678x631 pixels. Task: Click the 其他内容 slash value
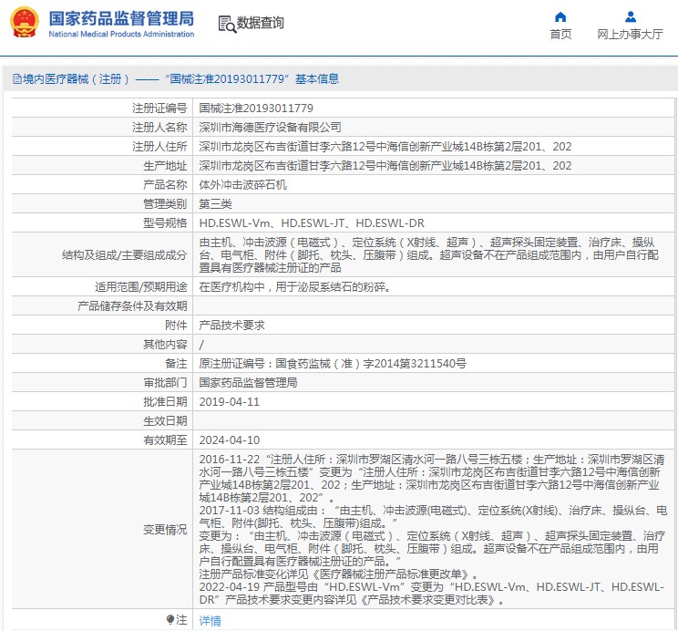click(x=201, y=345)
